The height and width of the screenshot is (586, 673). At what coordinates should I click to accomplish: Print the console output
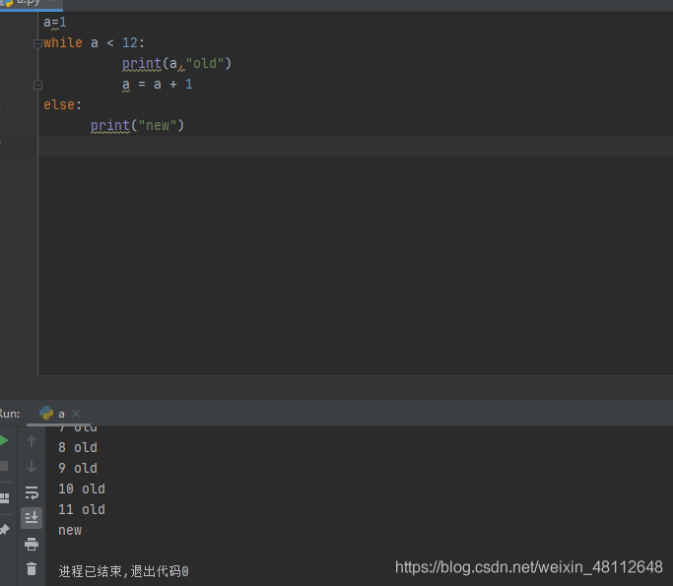32,544
